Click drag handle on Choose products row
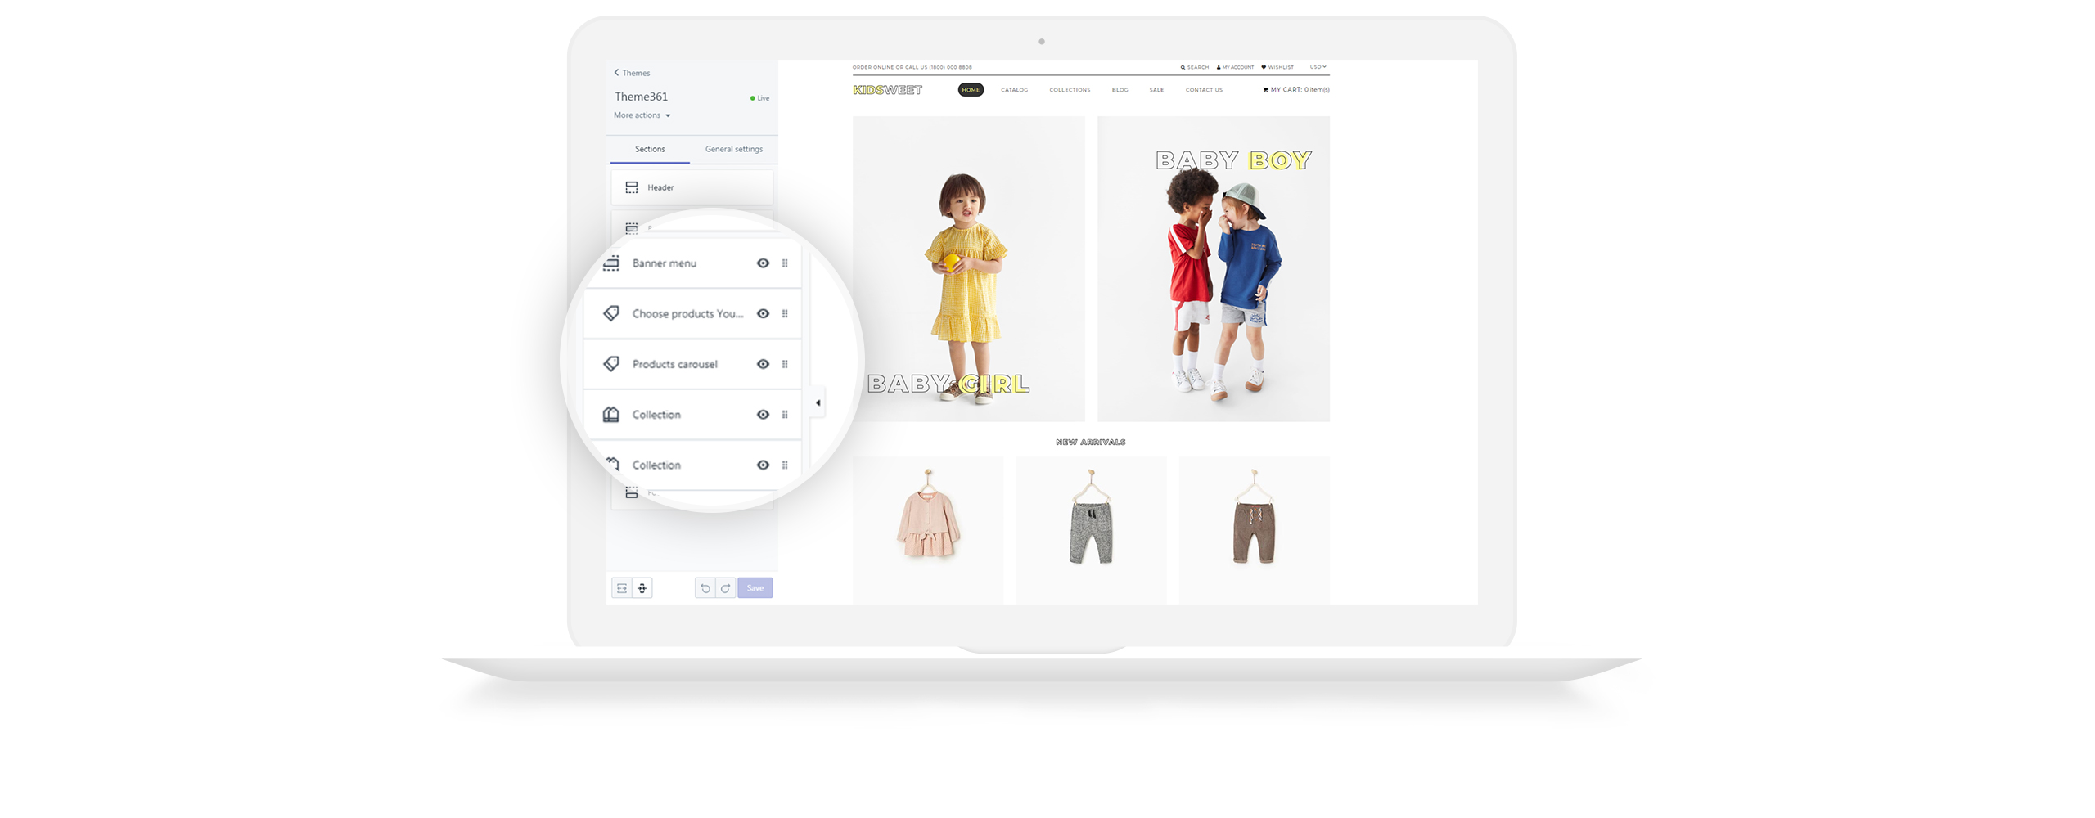This screenshot has width=2095, height=818. pyautogui.click(x=784, y=314)
